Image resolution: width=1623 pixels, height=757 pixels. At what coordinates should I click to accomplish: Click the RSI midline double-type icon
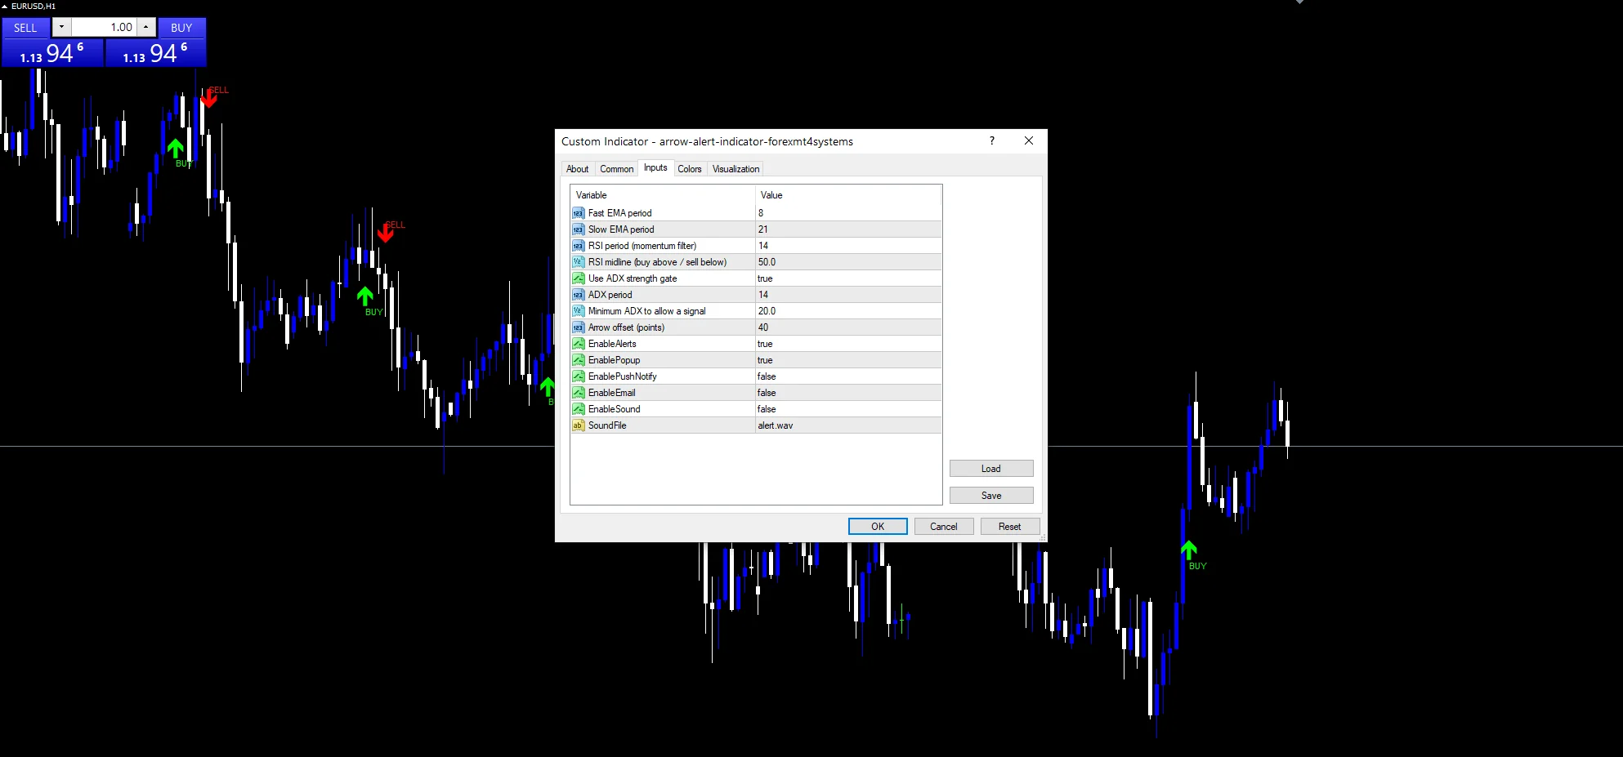[x=579, y=262]
